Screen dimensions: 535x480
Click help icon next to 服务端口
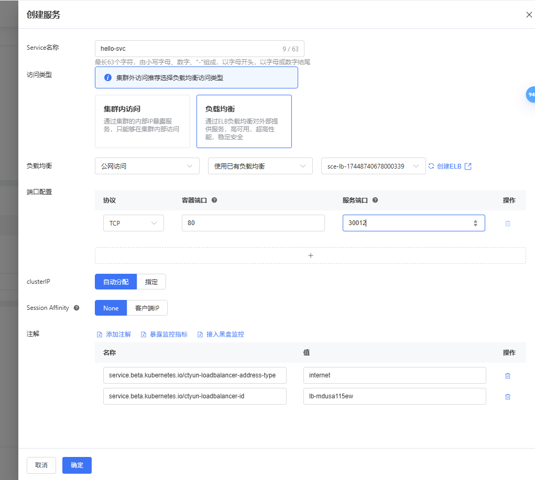(x=375, y=200)
